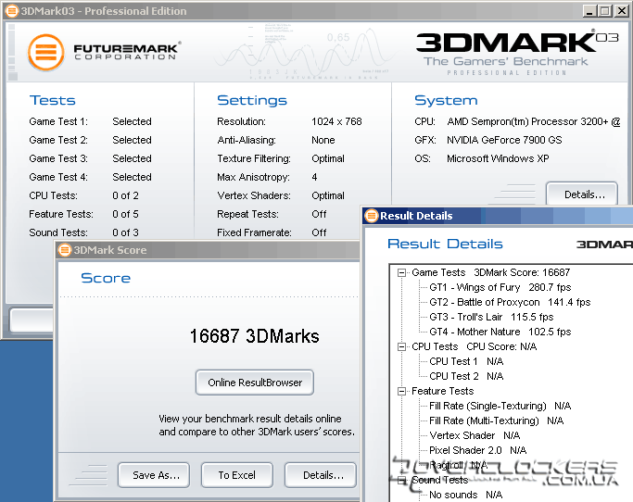Image resolution: width=633 pixels, height=502 pixels.
Task: Click the Texture Filtering Optimal value
Action: [328, 158]
